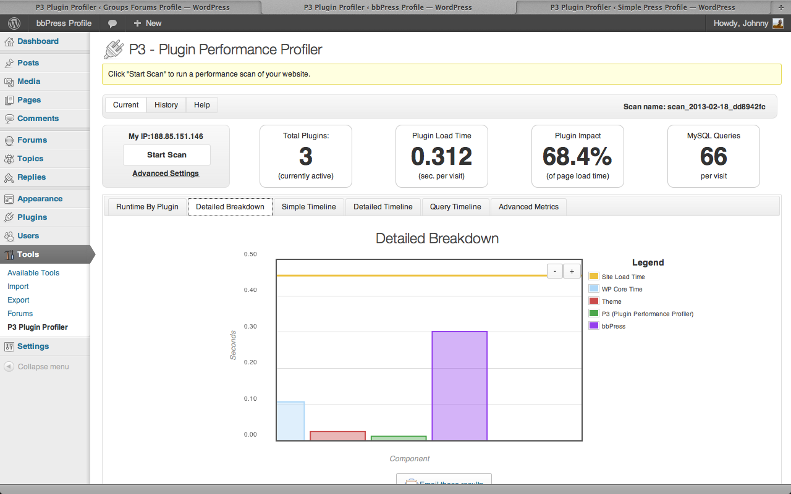Open Detailed Timeline tab

coord(383,207)
